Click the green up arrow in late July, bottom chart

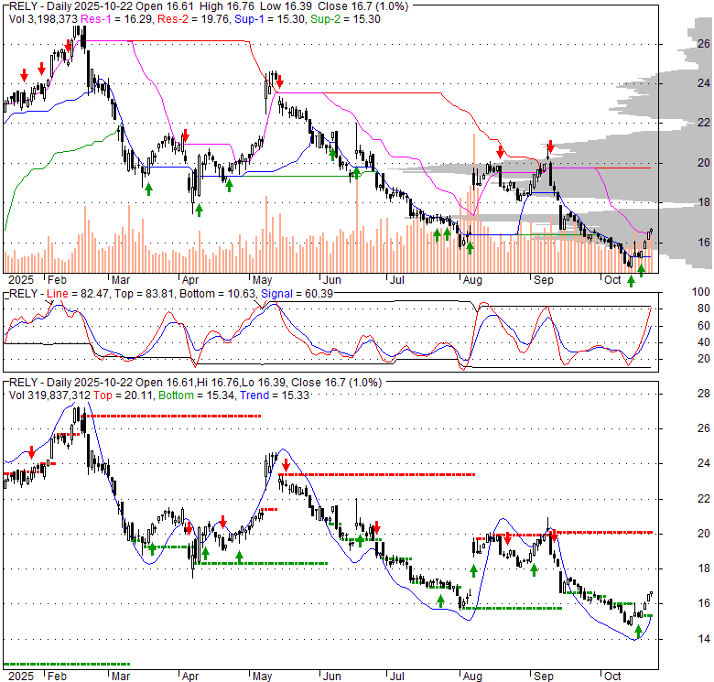(x=440, y=601)
